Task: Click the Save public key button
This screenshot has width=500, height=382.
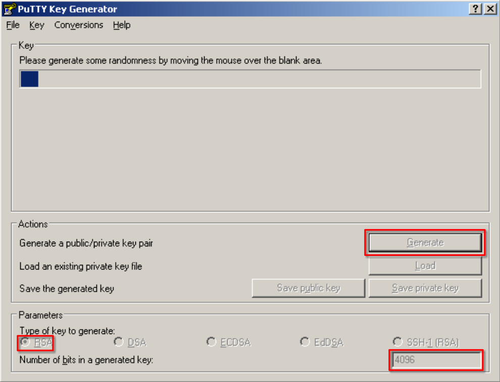Action: point(309,288)
